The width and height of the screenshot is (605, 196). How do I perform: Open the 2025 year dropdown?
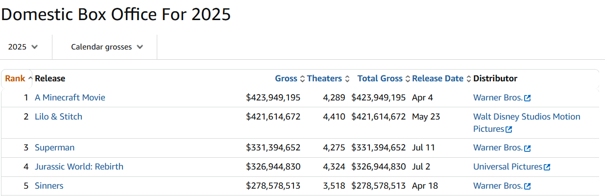coord(23,47)
